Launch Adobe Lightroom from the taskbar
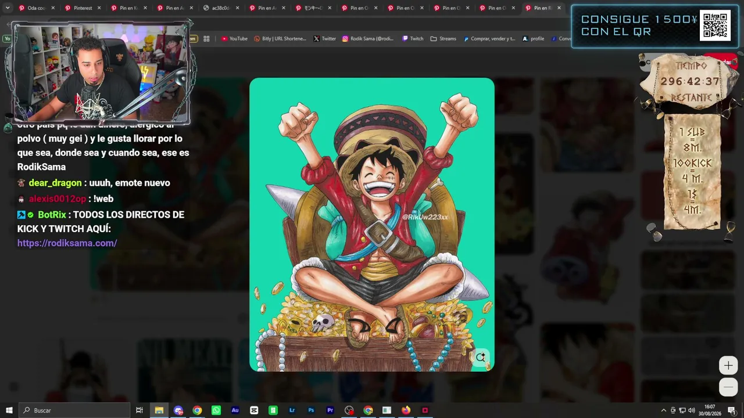This screenshot has width=744, height=418. click(292, 410)
